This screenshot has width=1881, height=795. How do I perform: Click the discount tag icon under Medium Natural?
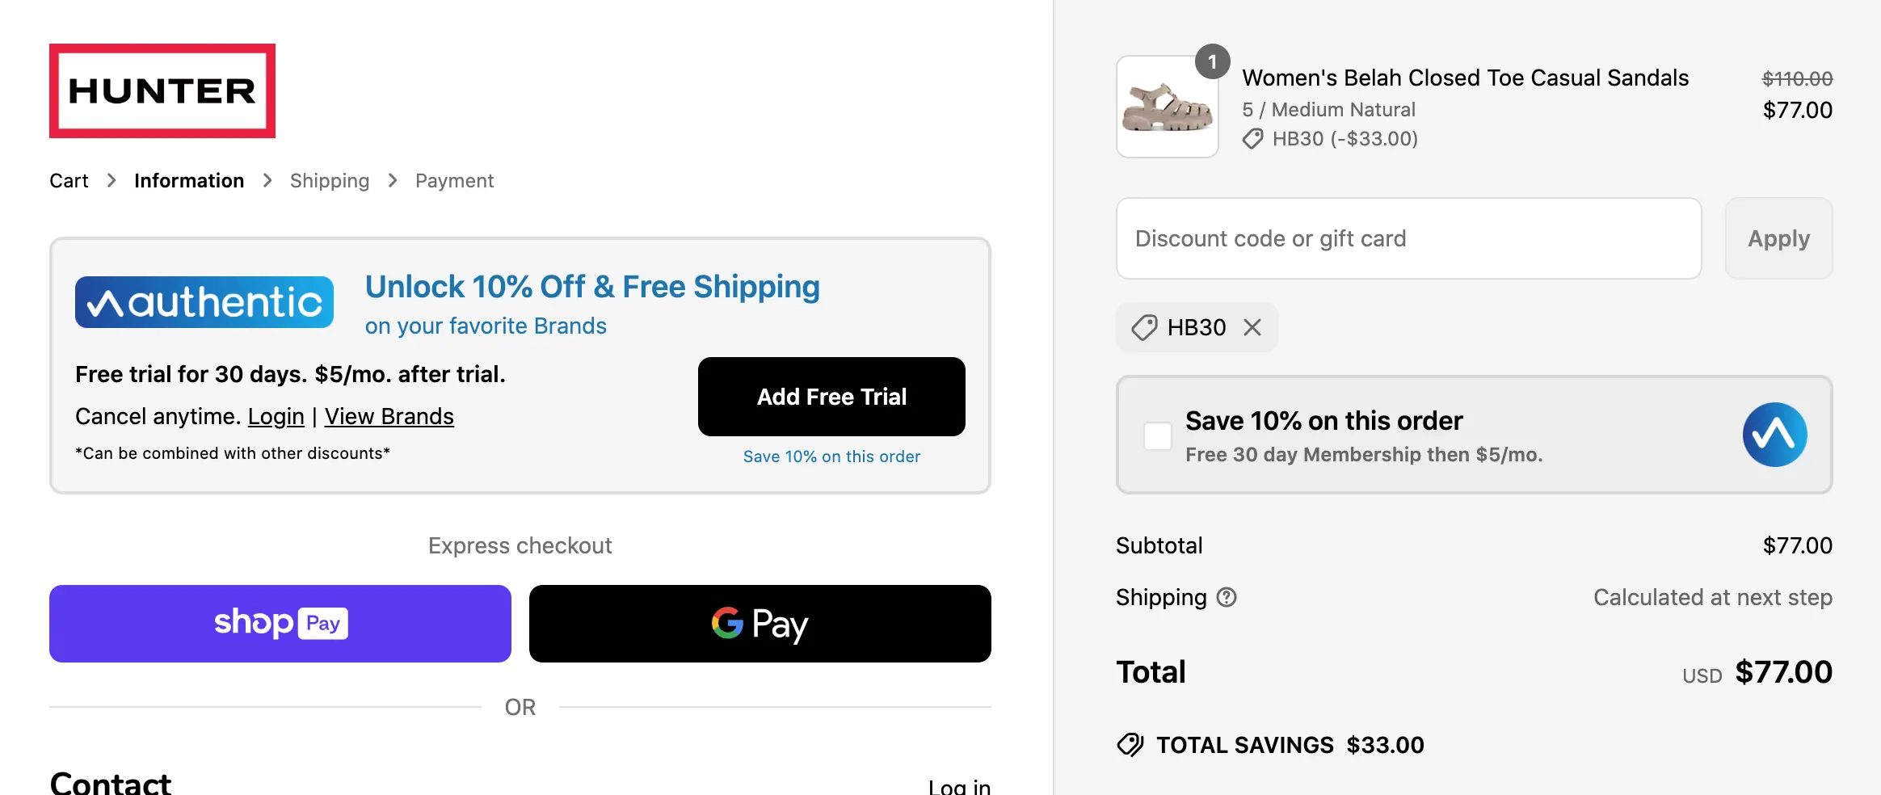pyautogui.click(x=1252, y=139)
